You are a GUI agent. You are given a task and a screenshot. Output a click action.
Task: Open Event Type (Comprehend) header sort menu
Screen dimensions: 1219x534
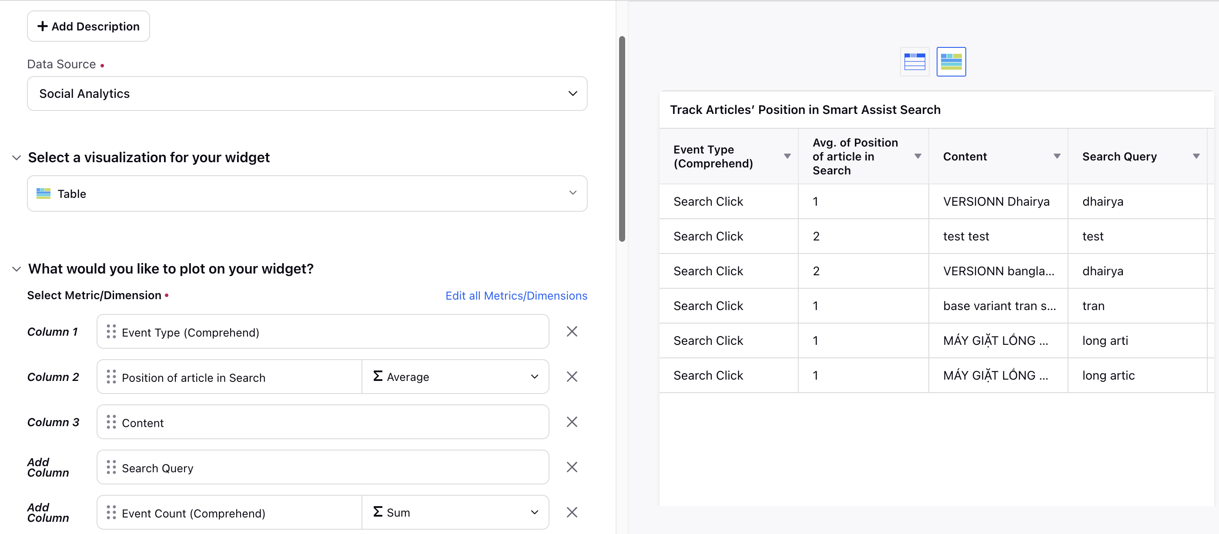(787, 157)
